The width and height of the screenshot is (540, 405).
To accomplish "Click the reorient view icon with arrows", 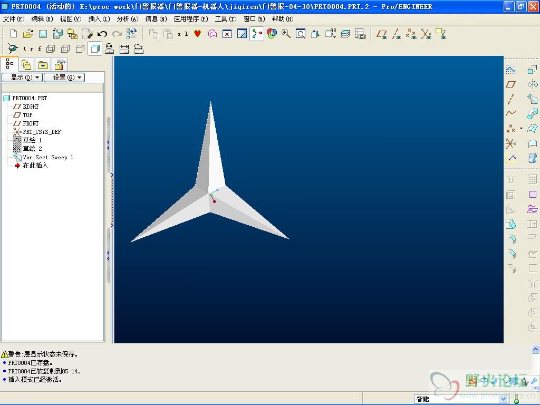I will (315, 34).
